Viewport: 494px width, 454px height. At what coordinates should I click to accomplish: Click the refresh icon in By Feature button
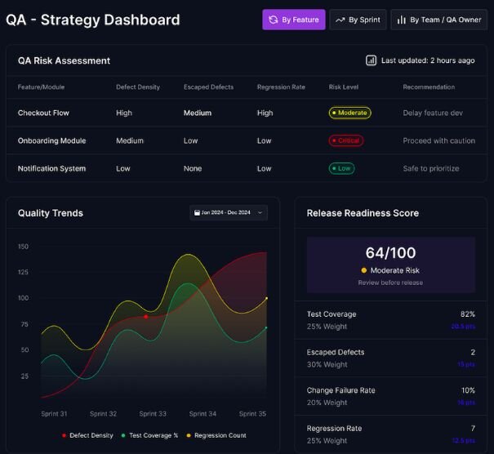pos(273,20)
